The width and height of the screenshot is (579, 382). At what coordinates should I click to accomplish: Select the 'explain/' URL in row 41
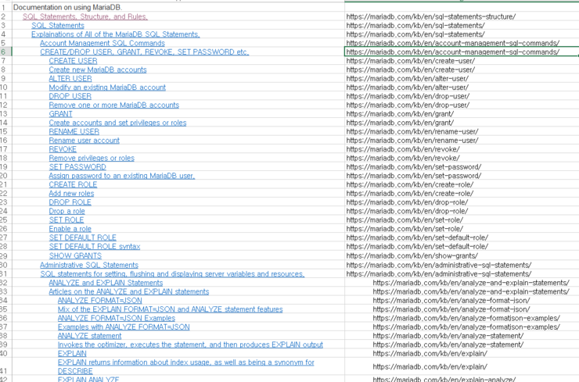coord(462,367)
